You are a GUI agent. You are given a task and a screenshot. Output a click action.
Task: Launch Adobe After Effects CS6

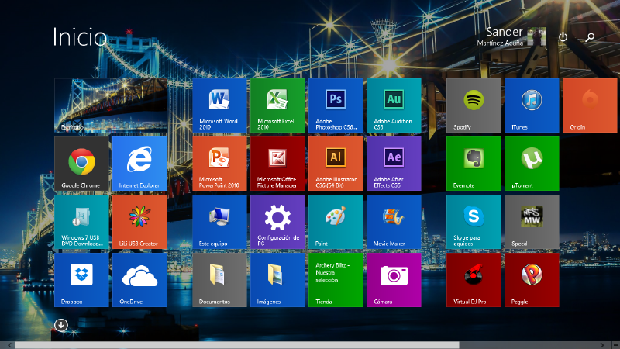tap(394, 164)
